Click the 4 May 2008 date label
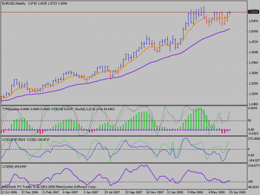This screenshot has height=195, width=260. click(217, 193)
